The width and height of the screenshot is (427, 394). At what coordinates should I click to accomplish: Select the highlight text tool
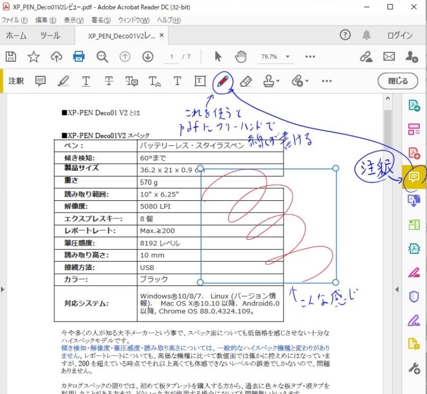point(63,81)
